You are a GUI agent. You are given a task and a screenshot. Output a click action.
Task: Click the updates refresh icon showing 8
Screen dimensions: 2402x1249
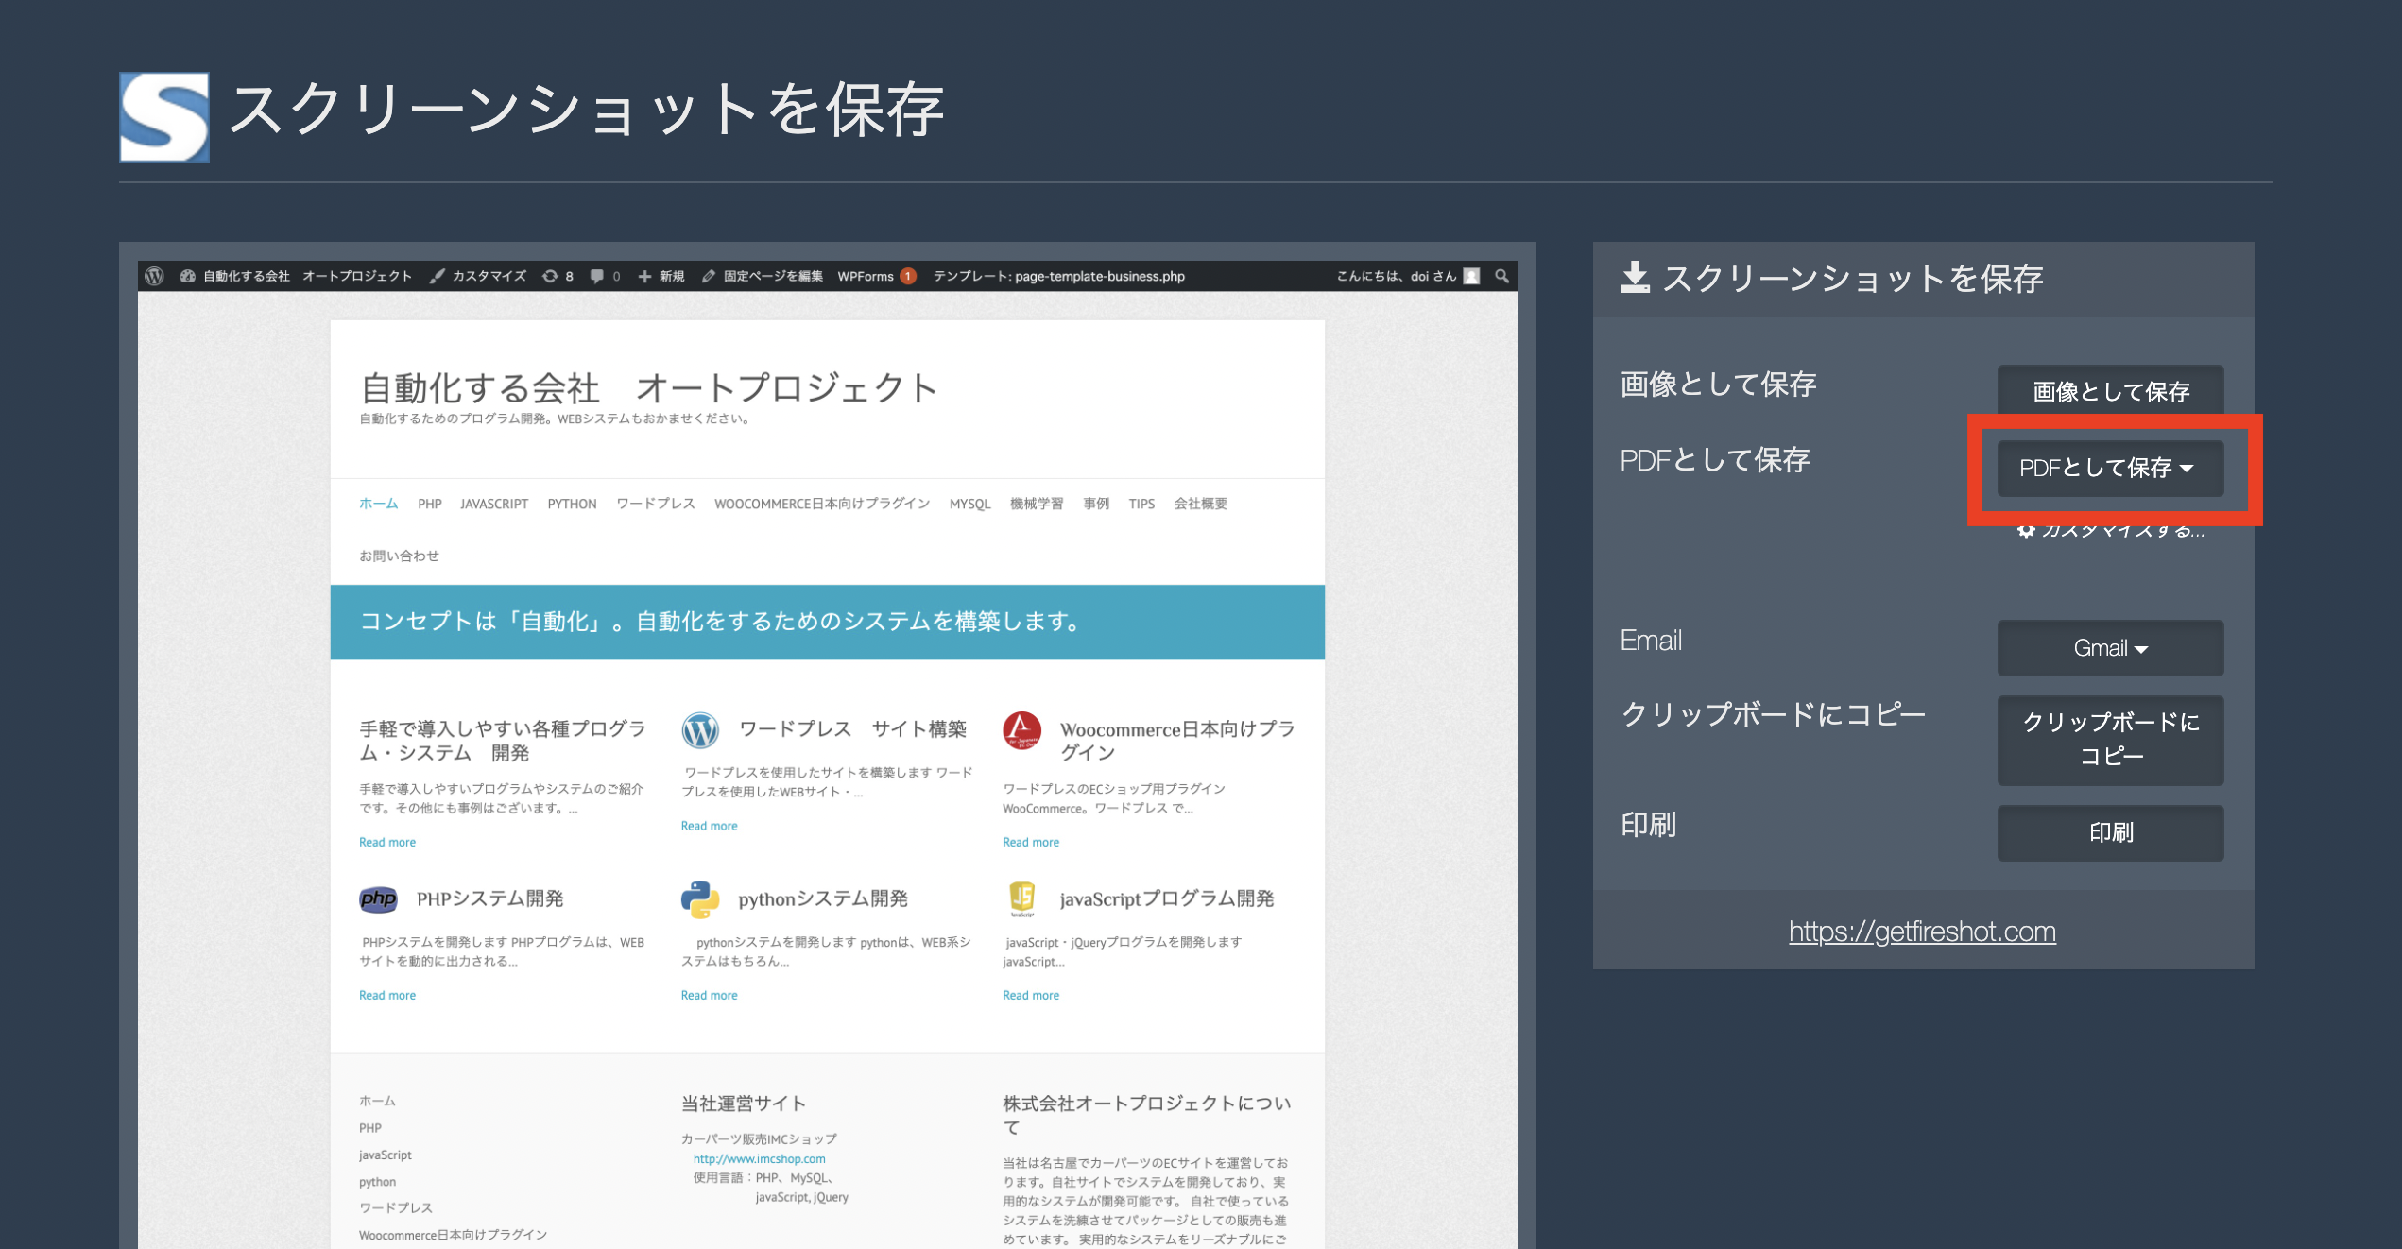click(550, 276)
